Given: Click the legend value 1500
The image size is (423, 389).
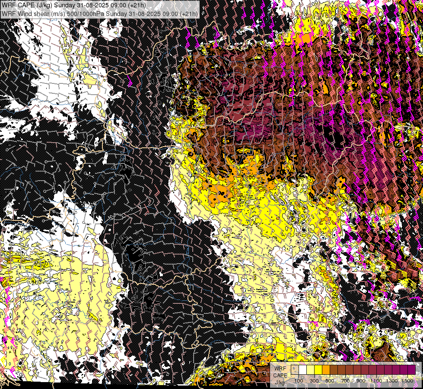Looking at the screenshot, I should [x=407, y=381].
